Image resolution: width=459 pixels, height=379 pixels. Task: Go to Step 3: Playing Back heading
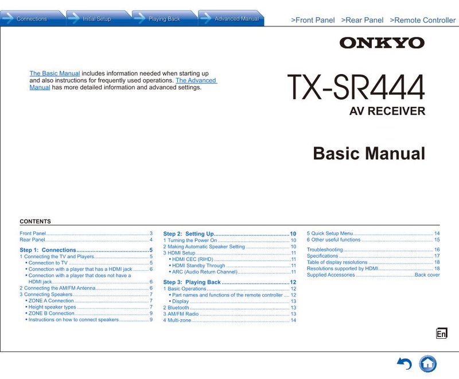230,282
